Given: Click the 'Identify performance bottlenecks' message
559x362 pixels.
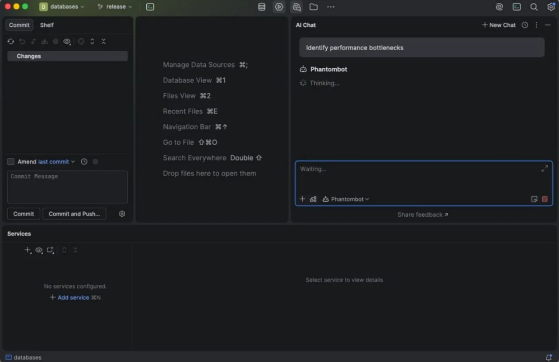Looking at the screenshot, I should coord(422,48).
